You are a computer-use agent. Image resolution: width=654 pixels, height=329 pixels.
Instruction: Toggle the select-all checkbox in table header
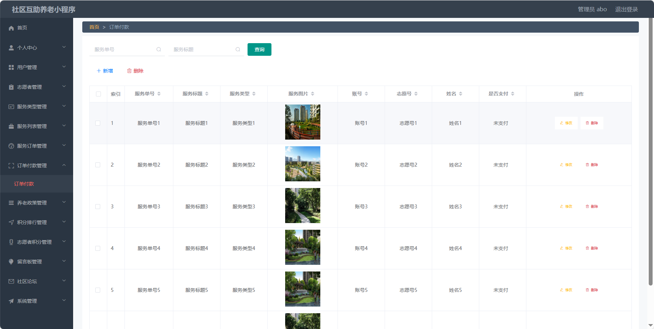coord(98,94)
